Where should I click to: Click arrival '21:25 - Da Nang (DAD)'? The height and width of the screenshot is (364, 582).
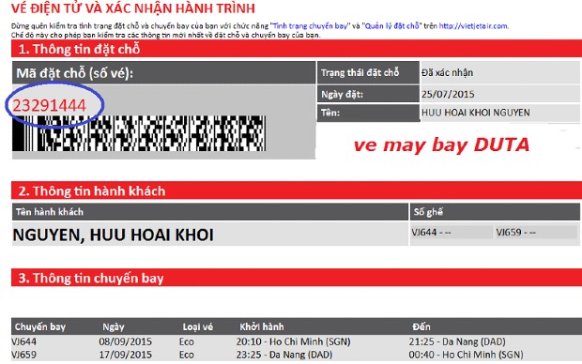[x=457, y=341]
